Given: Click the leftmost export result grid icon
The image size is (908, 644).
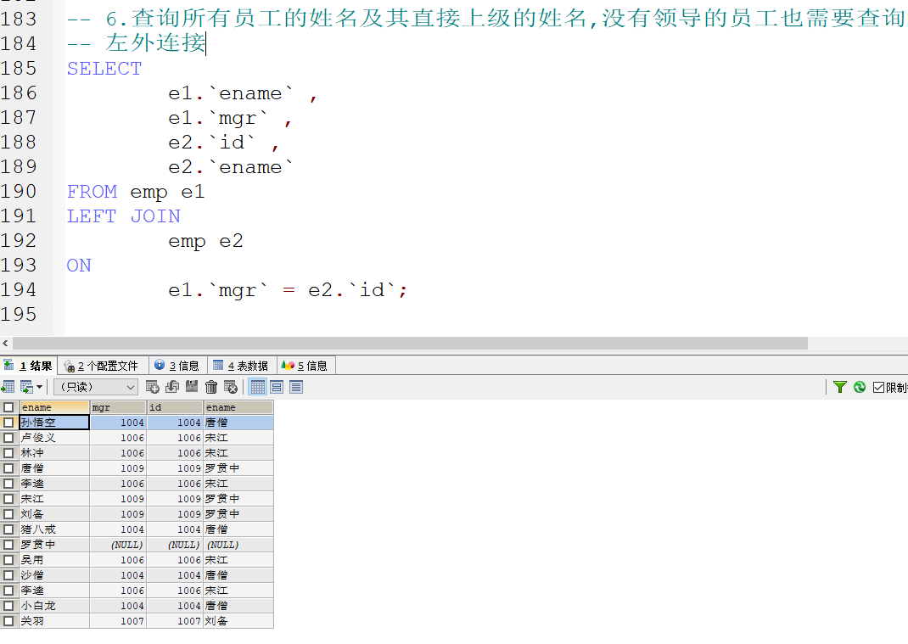Looking at the screenshot, I should click(x=8, y=387).
